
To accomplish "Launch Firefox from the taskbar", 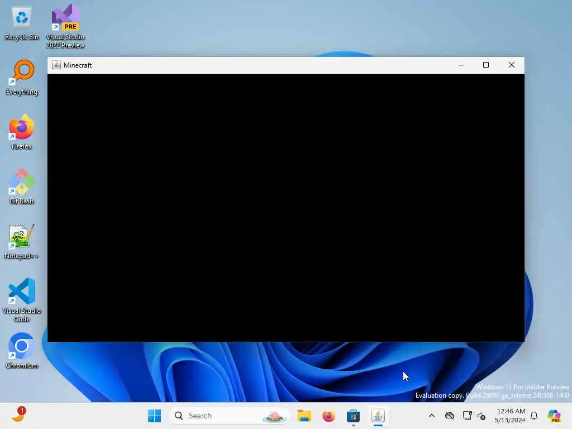I will 328,416.
